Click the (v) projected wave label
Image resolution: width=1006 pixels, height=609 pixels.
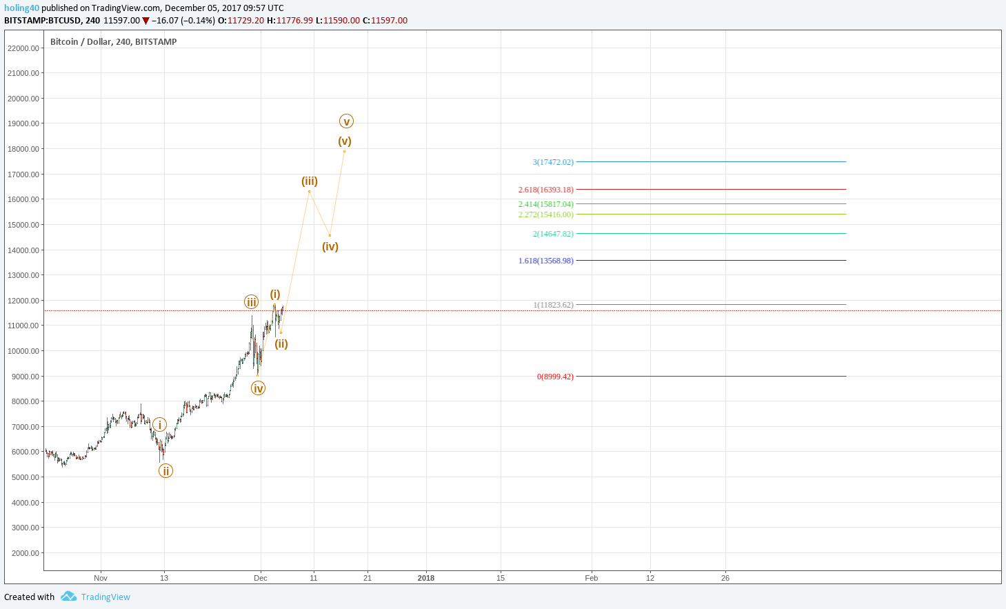(345, 141)
